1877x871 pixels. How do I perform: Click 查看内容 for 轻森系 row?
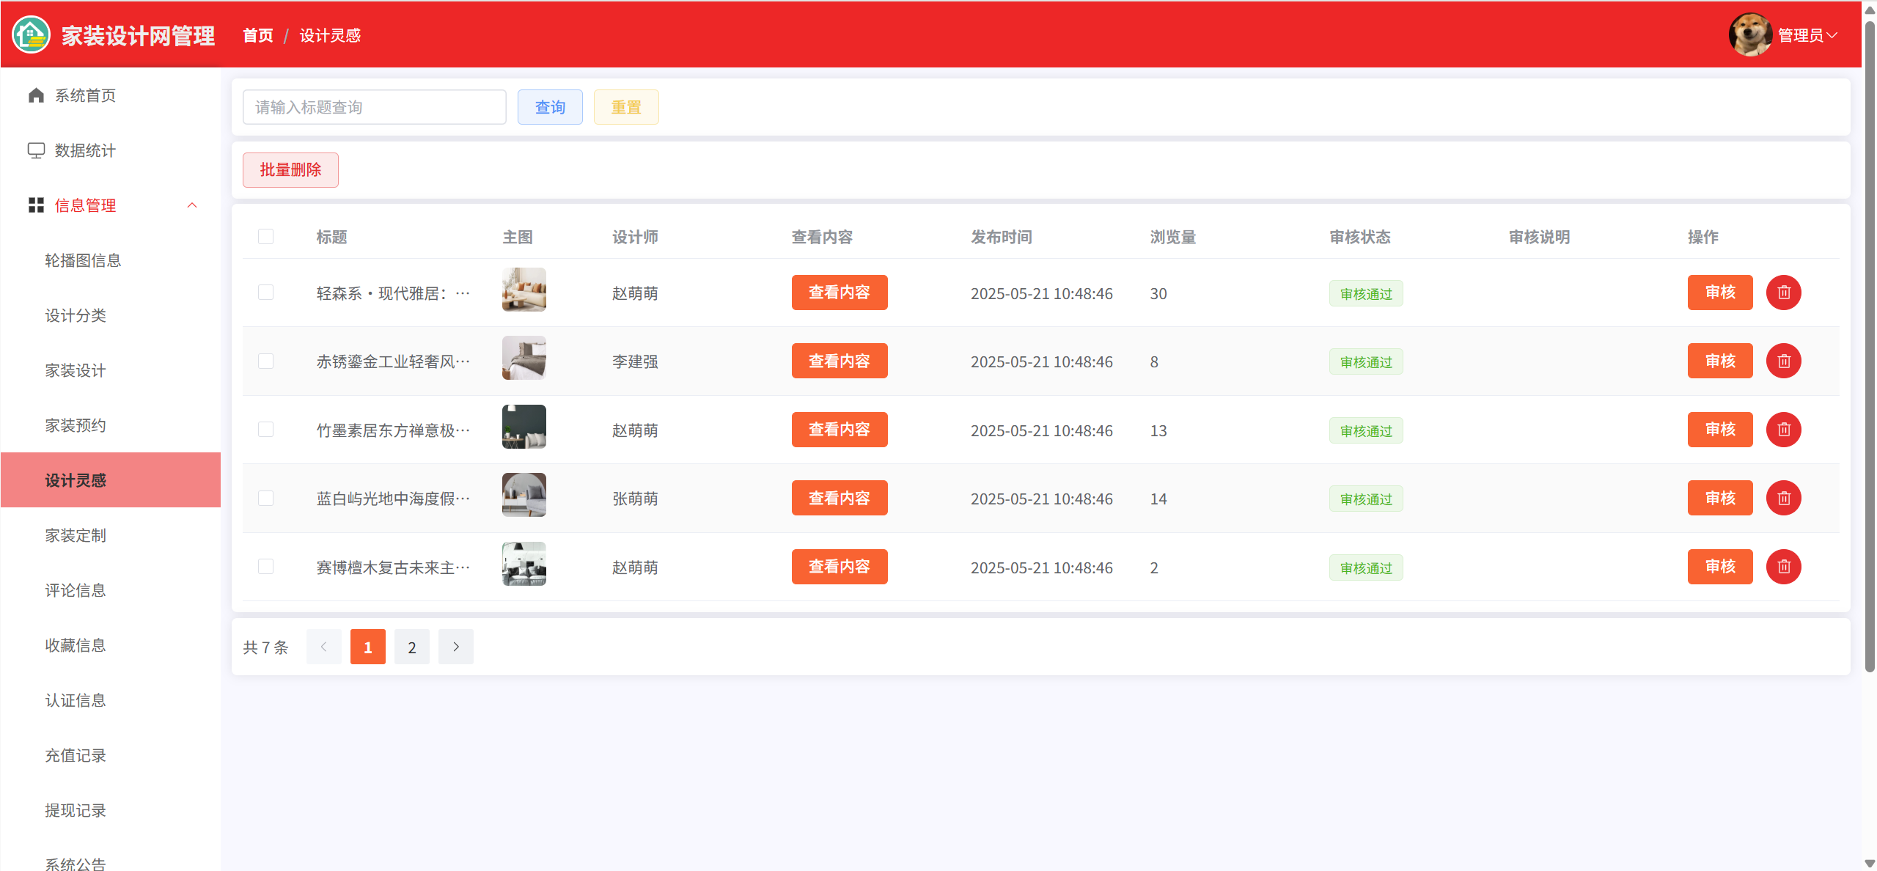tap(839, 293)
